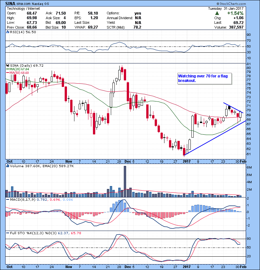Click the SINA (Daily) 69.72 legend

(27, 66)
